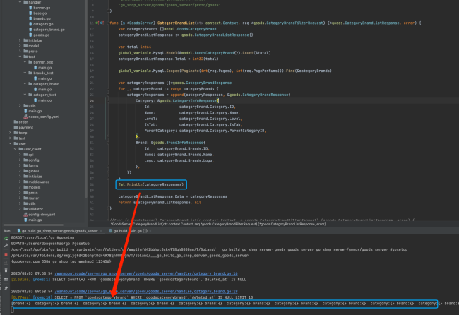Open category_brand.go:19 console link
459x315 pixels.
tap(146, 291)
